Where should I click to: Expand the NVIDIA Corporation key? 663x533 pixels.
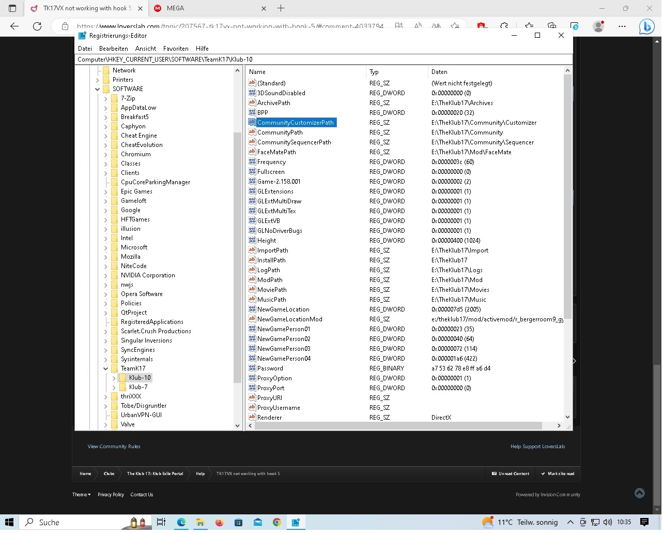tap(106, 275)
